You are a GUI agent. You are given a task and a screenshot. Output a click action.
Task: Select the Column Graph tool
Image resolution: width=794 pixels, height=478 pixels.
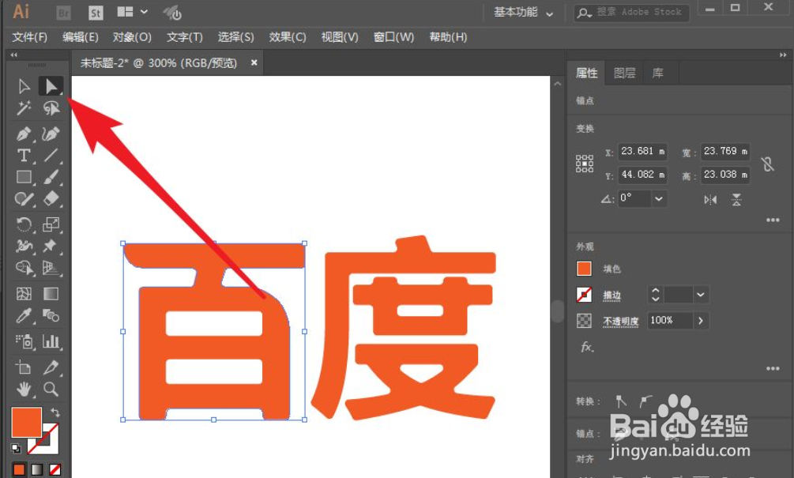tap(51, 341)
